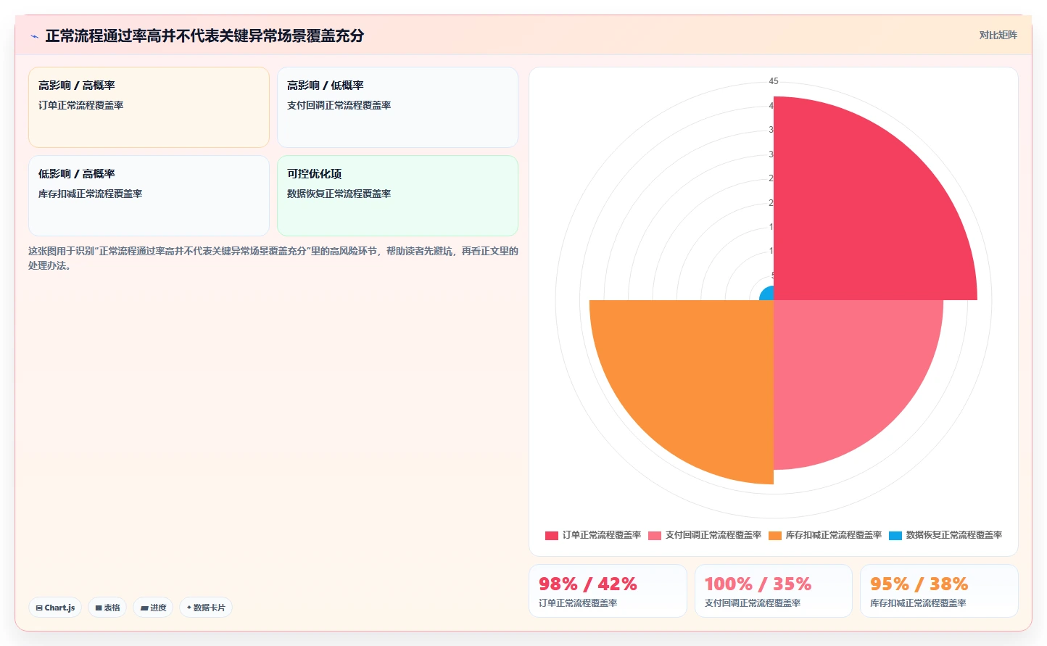Click the orange 库存扣减 polar chart segment

[696, 377]
